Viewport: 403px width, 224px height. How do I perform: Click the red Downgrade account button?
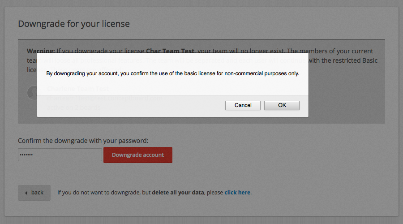coord(138,155)
